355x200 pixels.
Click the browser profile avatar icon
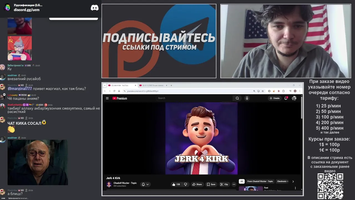(295, 91)
